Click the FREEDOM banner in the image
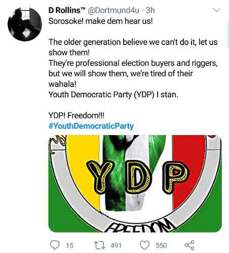The height and width of the screenshot is (253, 229). click(140, 226)
